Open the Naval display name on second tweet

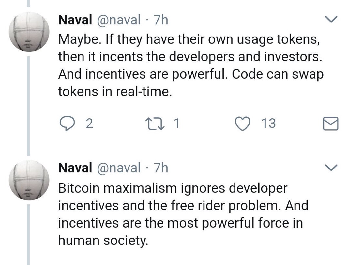[75, 168]
